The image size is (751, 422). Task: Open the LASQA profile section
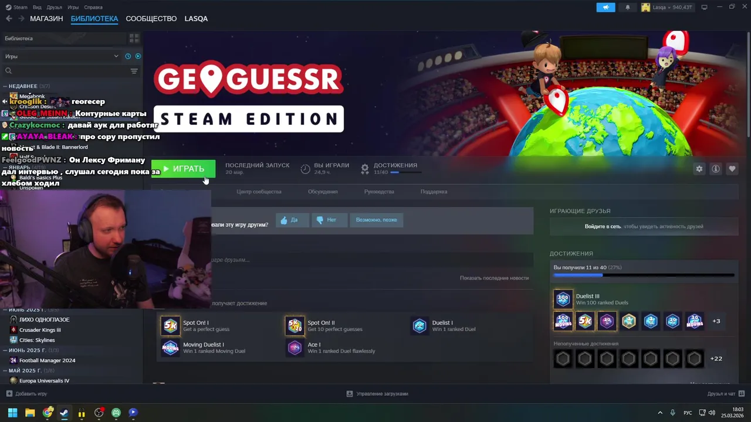click(x=196, y=19)
